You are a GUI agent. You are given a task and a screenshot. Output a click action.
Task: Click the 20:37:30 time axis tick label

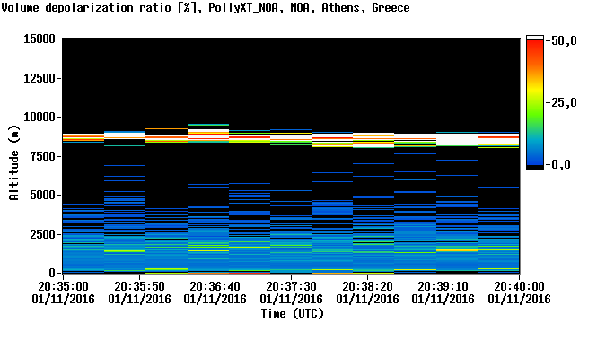(x=291, y=286)
